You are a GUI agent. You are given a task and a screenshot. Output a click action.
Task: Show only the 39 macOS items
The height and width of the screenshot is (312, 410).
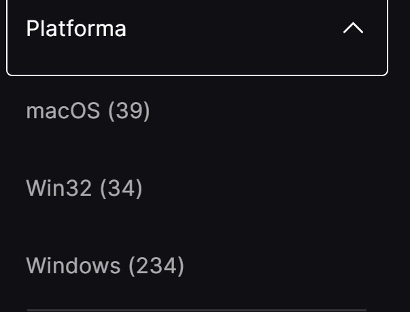pos(88,111)
